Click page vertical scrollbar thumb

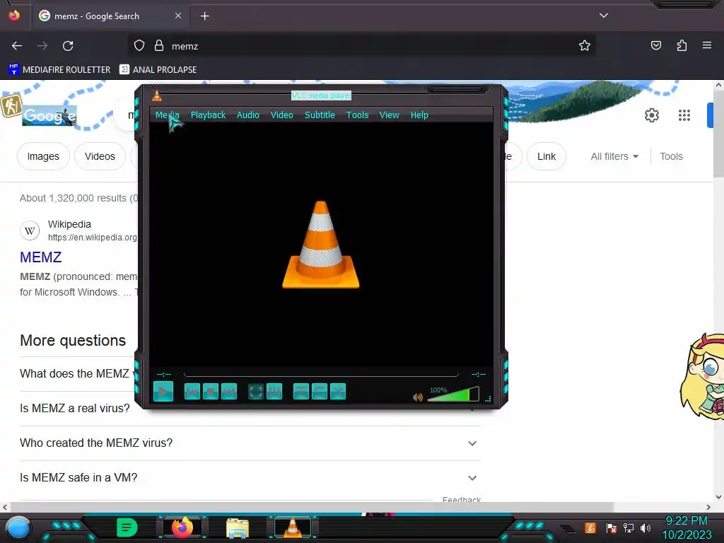718,134
